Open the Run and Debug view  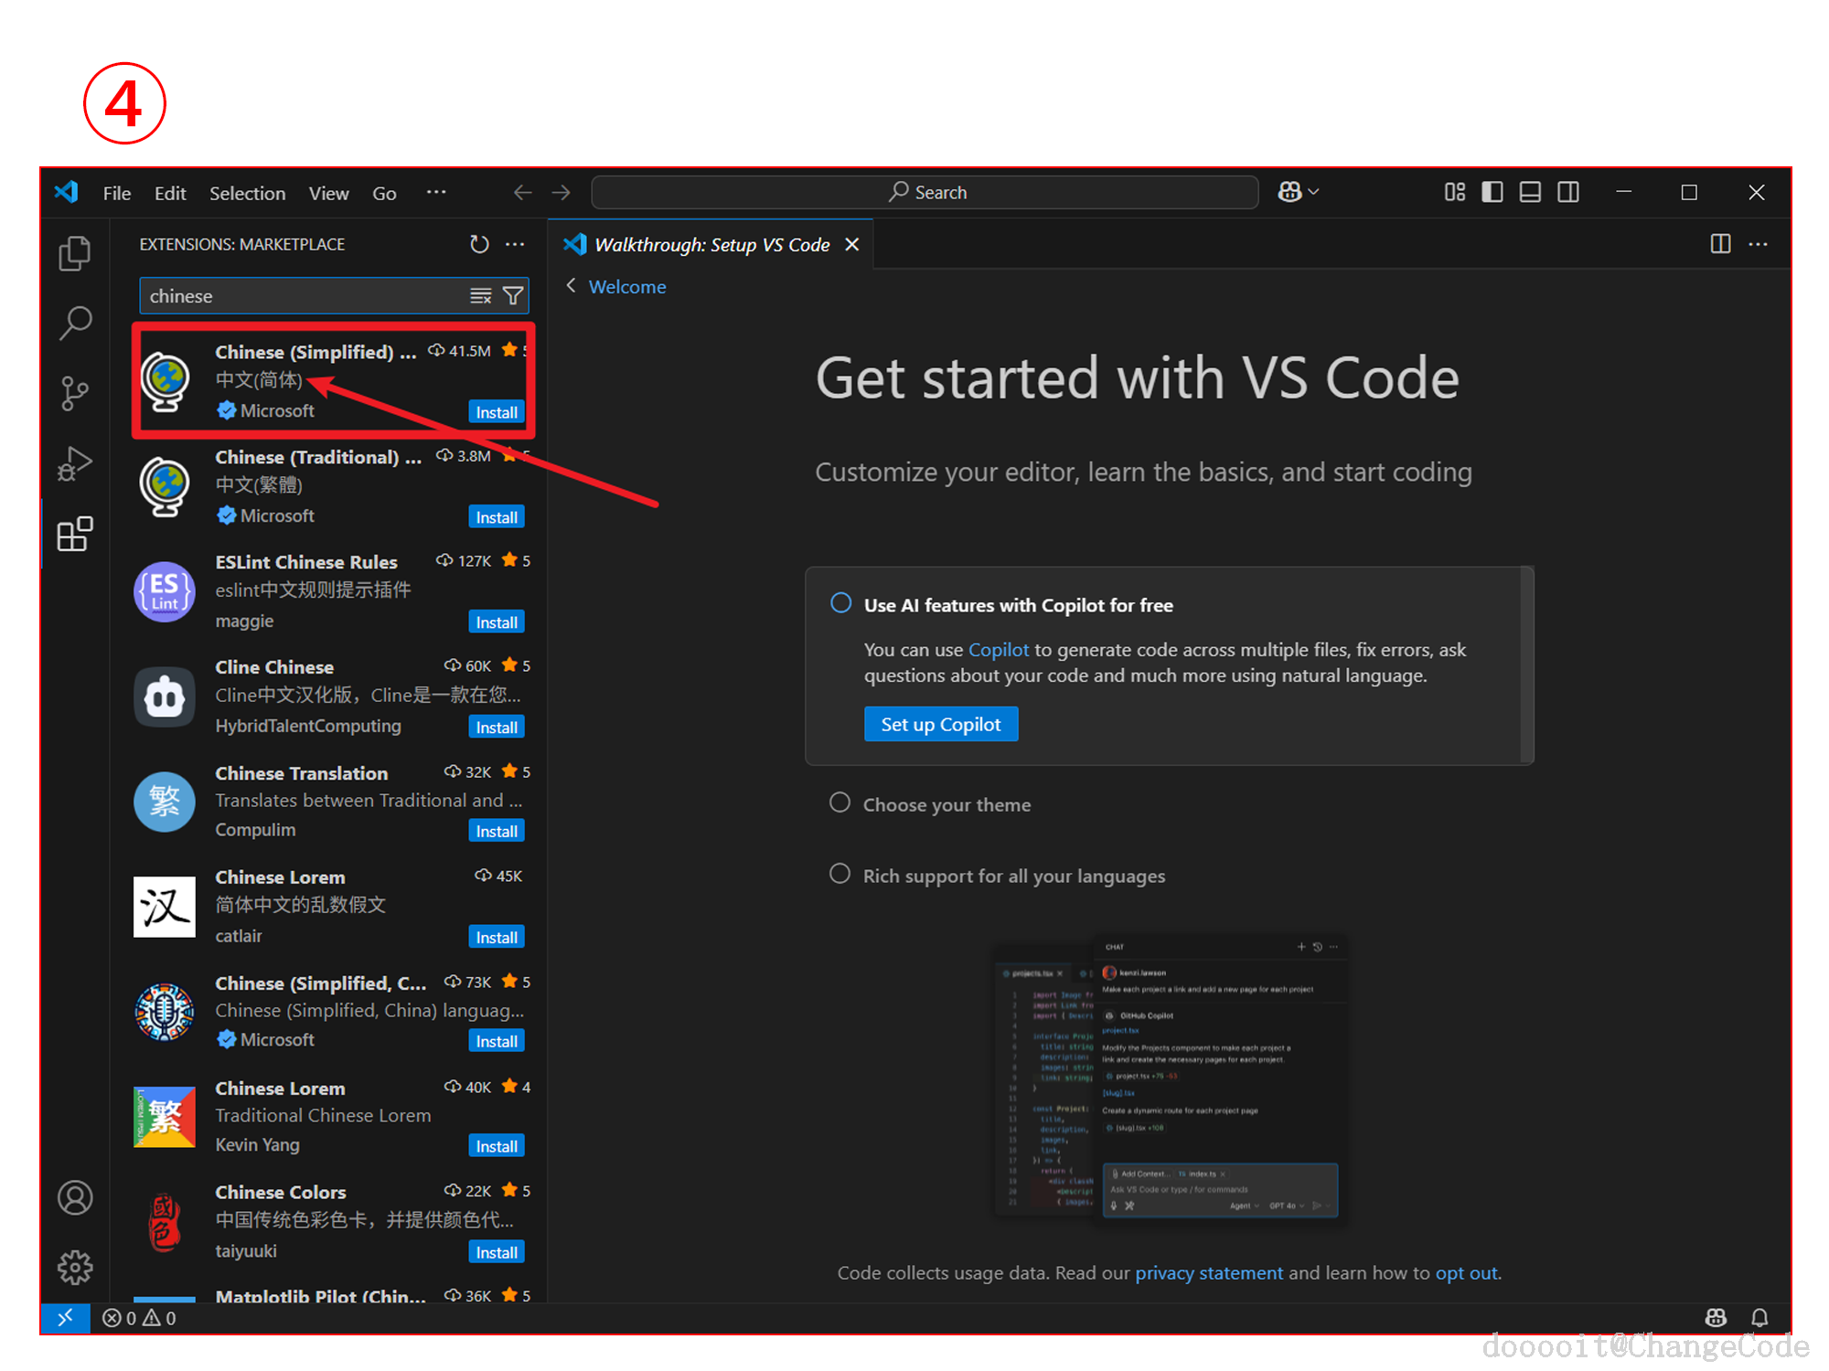pyautogui.click(x=75, y=463)
